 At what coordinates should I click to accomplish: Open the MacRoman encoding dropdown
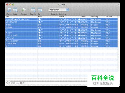tap(59, 10)
